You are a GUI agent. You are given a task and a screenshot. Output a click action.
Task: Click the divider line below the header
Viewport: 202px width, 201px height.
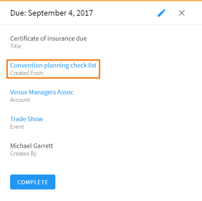coord(101,25)
